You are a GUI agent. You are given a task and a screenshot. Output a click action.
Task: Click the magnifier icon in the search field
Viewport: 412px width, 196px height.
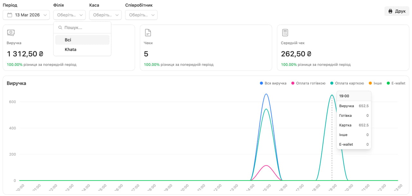[60, 28]
